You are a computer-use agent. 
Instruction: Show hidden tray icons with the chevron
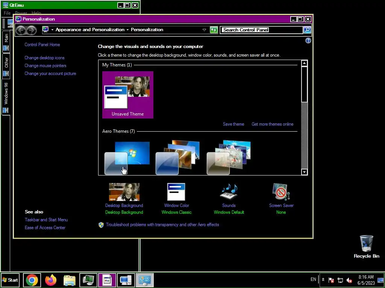coord(323,280)
